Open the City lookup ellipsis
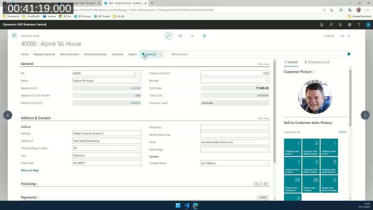The width and height of the screenshot is (373, 210). [138, 156]
